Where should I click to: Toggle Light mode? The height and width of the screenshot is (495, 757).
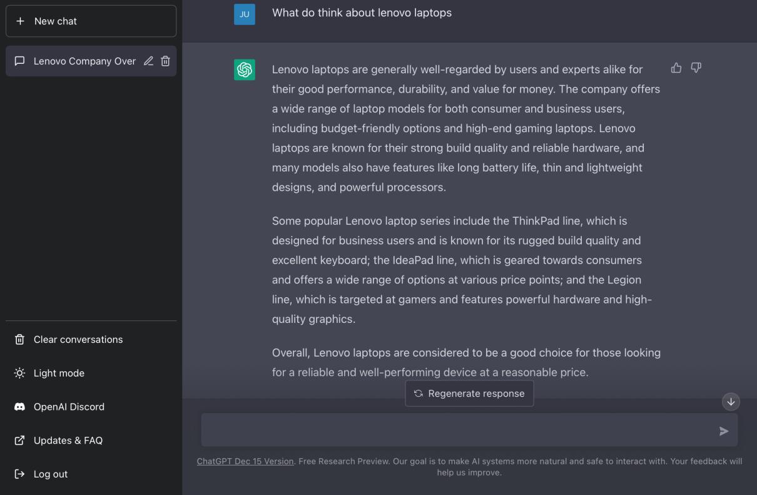click(59, 373)
